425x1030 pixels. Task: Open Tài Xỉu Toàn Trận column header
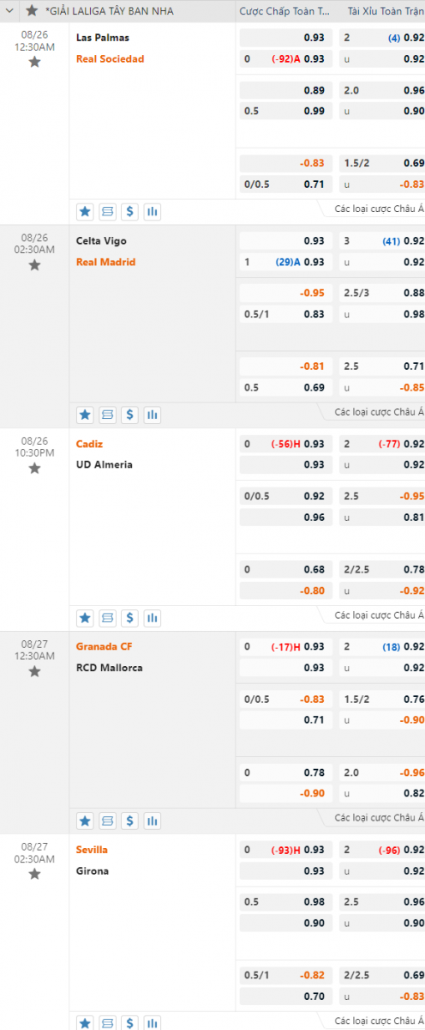pos(386,10)
